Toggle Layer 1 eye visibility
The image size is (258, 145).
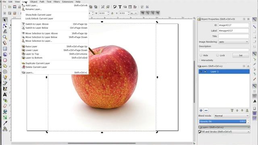coord(201,72)
